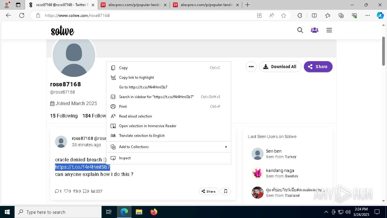Switch to the first aliexpress tab
The height and width of the screenshot is (218, 387).
point(134,5)
